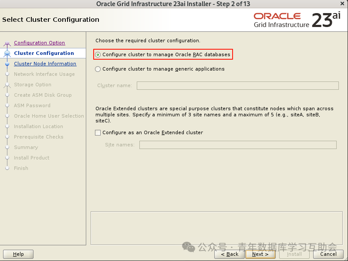Click the Cluster name input field
Screen dimensions: 348x261
click(238, 85)
